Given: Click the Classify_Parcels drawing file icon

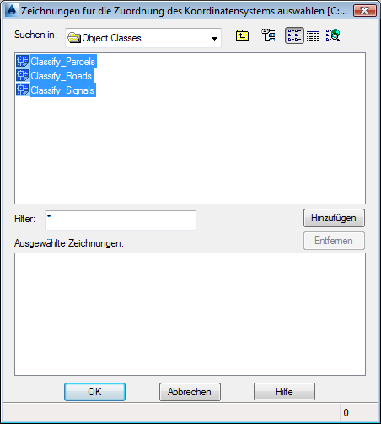Looking at the screenshot, I should click(23, 61).
